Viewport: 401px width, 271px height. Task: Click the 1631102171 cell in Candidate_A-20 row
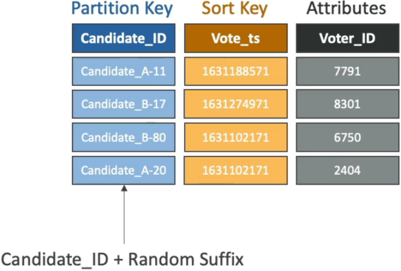[236, 170]
